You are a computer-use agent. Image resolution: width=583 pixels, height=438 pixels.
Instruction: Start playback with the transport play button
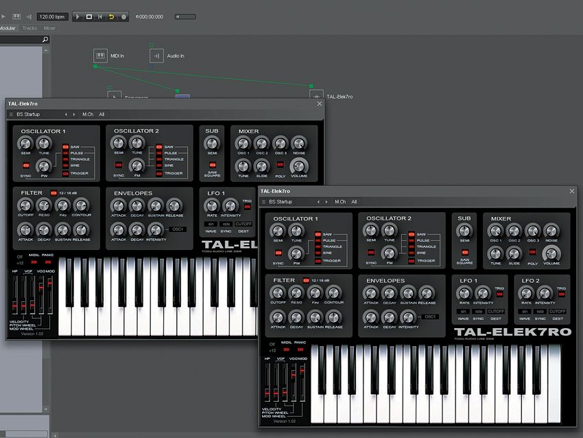78,16
